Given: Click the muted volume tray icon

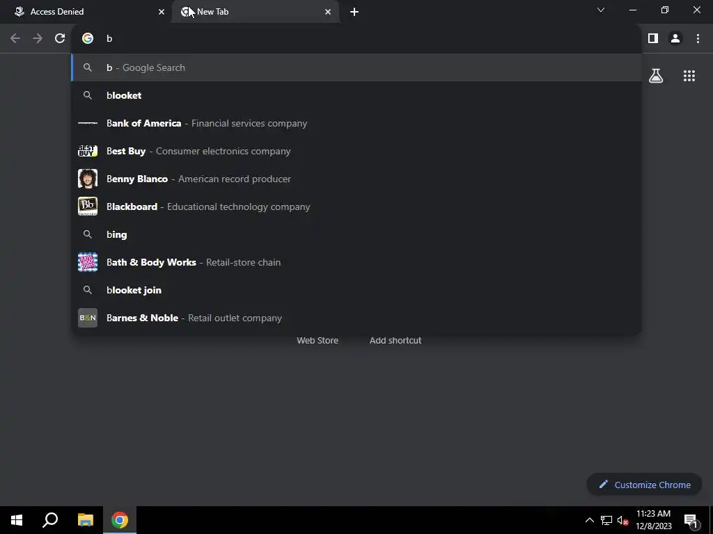Looking at the screenshot, I should pyautogui.click(x=622, y=520).
